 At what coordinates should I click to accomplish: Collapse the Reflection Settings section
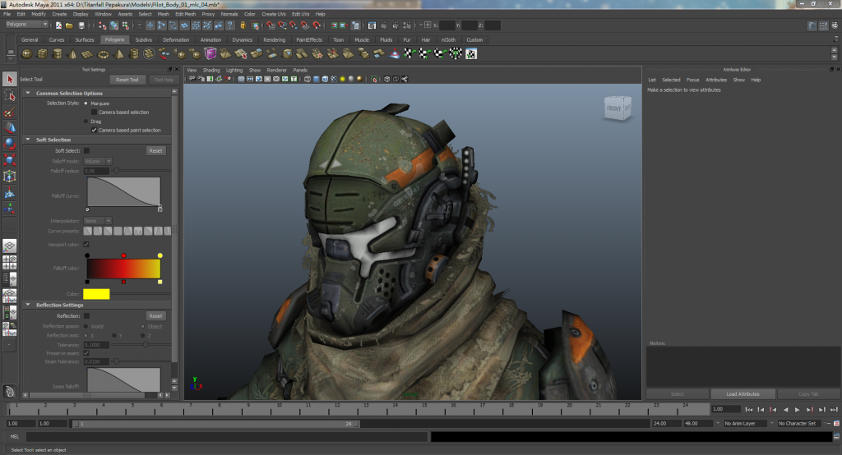[x=28, y=305]
